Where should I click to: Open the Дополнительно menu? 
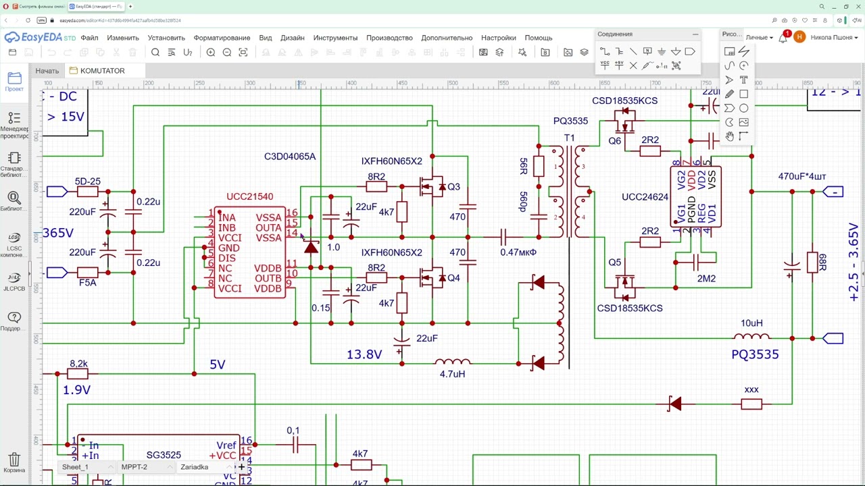pos(447,38)
